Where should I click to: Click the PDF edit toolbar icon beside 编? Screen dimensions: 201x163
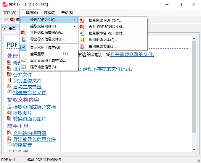click(12, 20)
